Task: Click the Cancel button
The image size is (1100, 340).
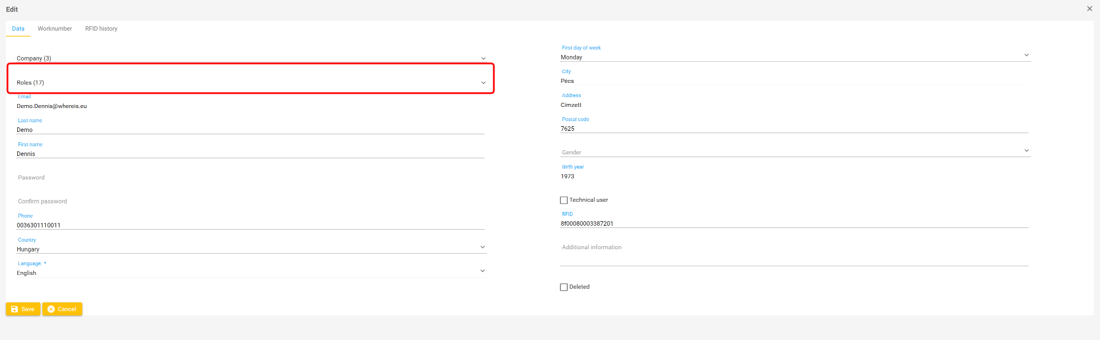Action: coord(62,309)
